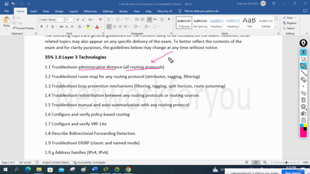Open line spacing options
This screenshot has width=310, height=174.
137,27
